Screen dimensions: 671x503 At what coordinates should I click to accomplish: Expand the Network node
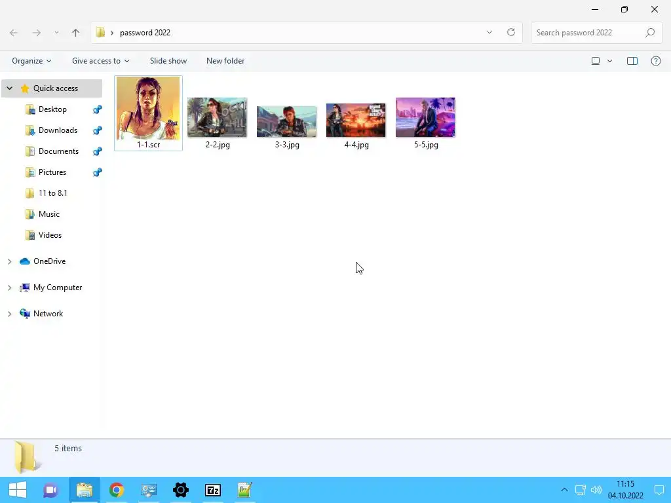click(x=9, y=314)
